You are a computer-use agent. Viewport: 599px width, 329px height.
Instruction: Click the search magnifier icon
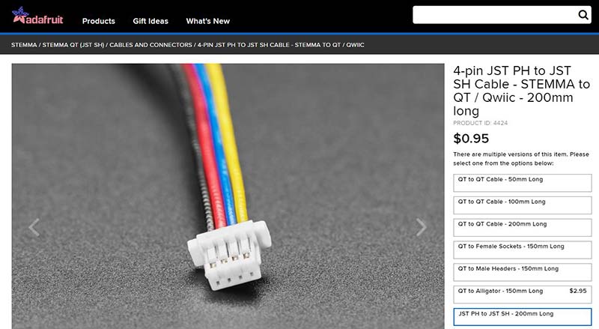click(583, 15)
